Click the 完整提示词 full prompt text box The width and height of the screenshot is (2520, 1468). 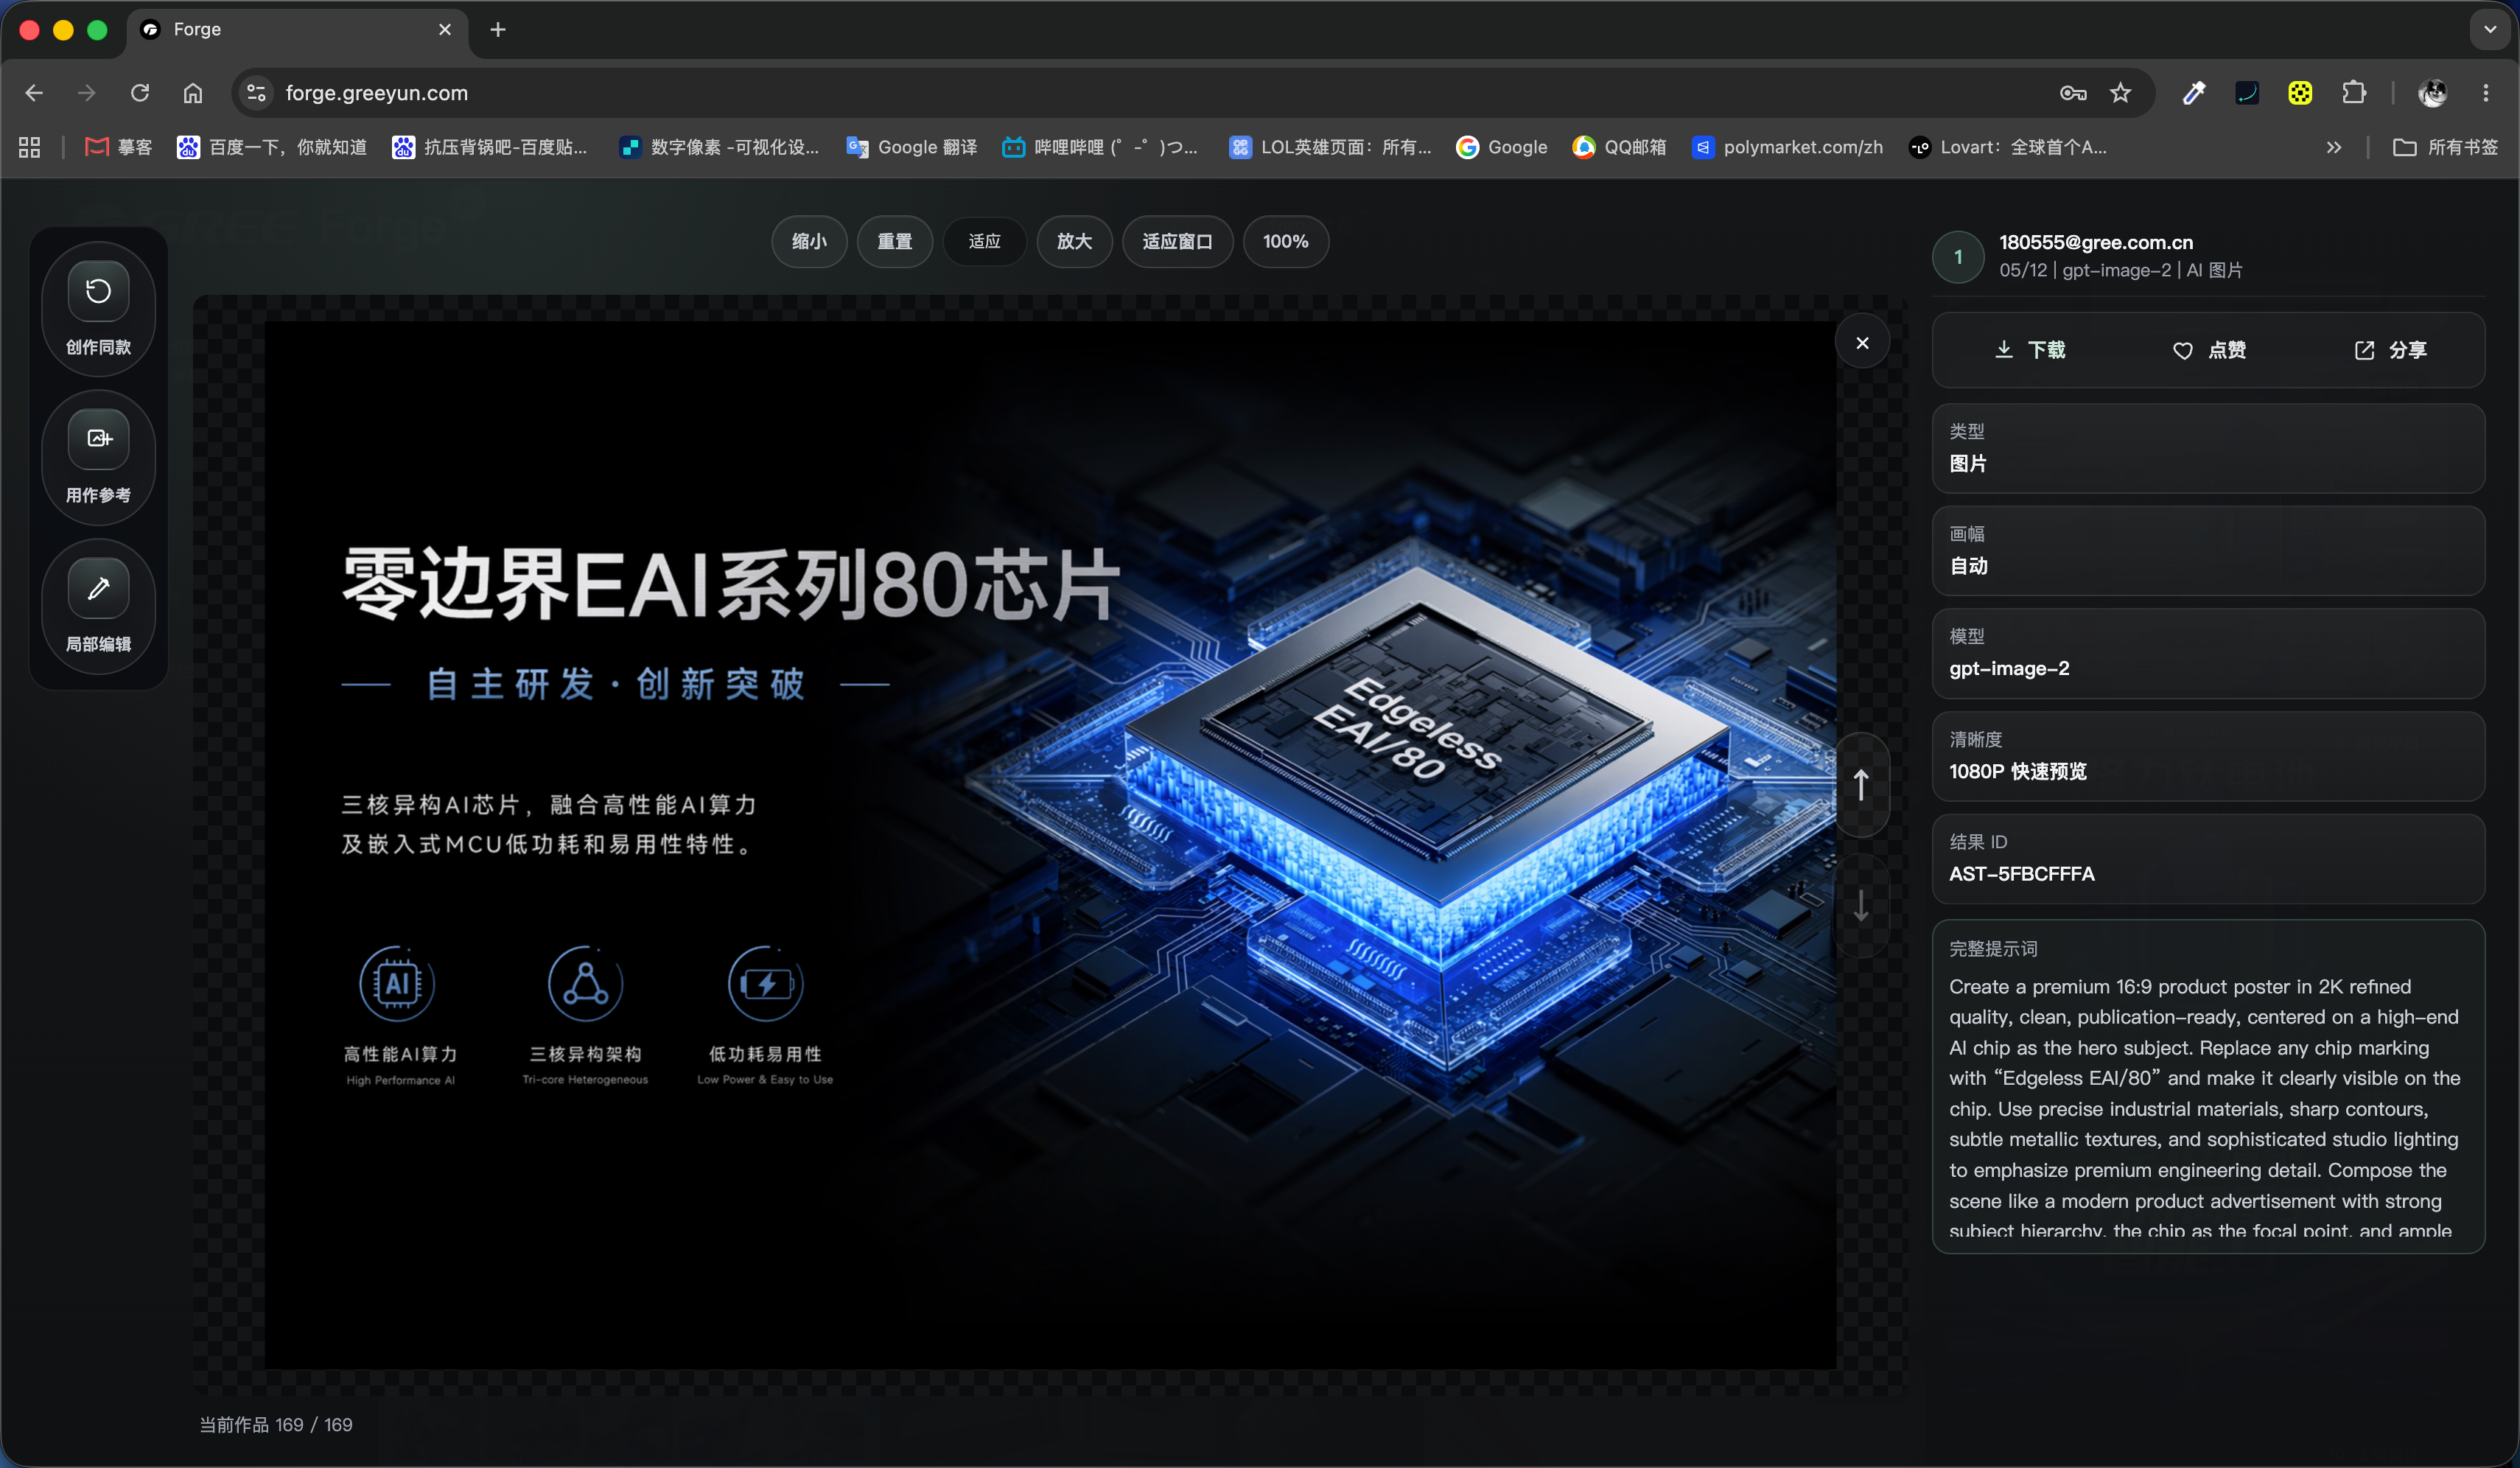pyautogui.click(x=2208, y=1086)
